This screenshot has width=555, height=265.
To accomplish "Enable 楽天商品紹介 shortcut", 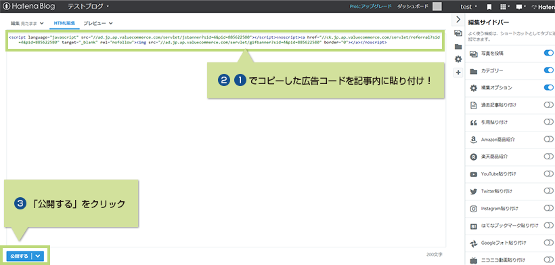I will [x=549, y=156].
